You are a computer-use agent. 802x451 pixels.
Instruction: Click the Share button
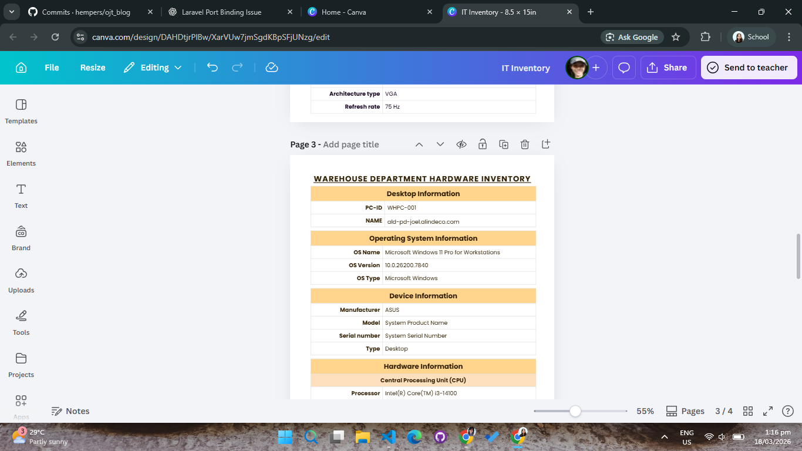(x=668, y=68)
